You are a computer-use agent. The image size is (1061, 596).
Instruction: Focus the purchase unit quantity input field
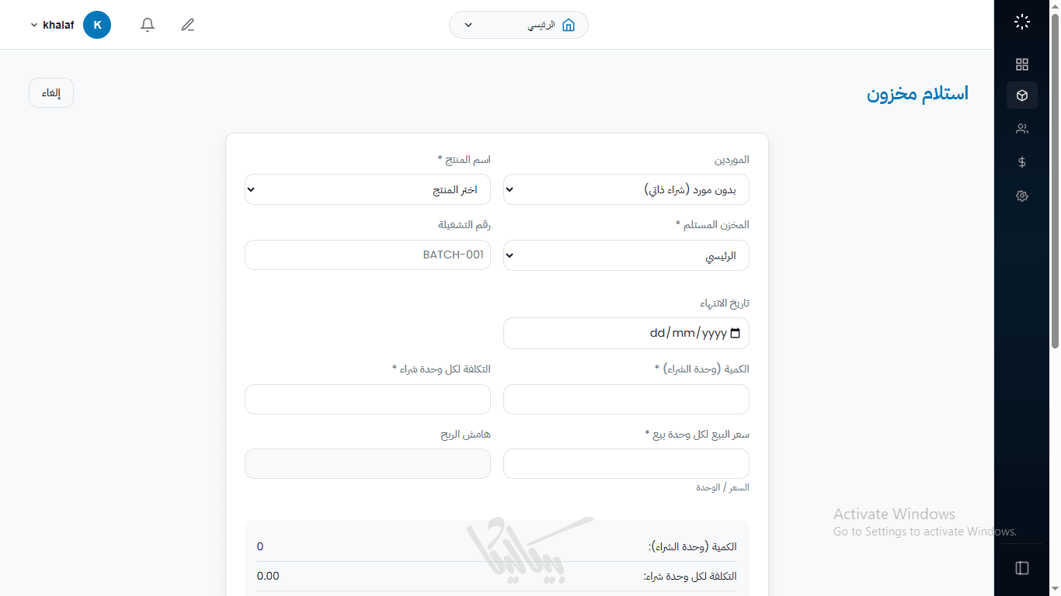click(x=626, y=399)
